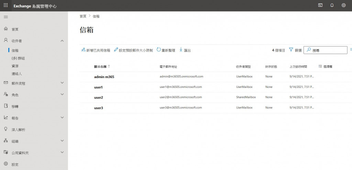Click admin@m36505.onmicrosoft.com address
352x170 pixels.
tap(181, 76)
